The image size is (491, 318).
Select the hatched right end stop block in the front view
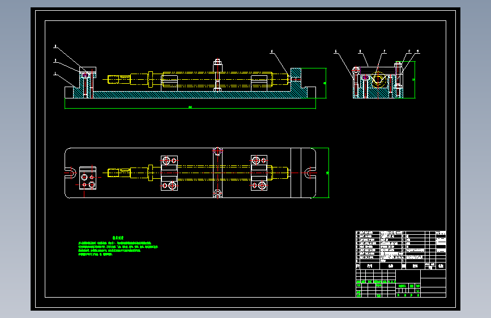[296, 79]
